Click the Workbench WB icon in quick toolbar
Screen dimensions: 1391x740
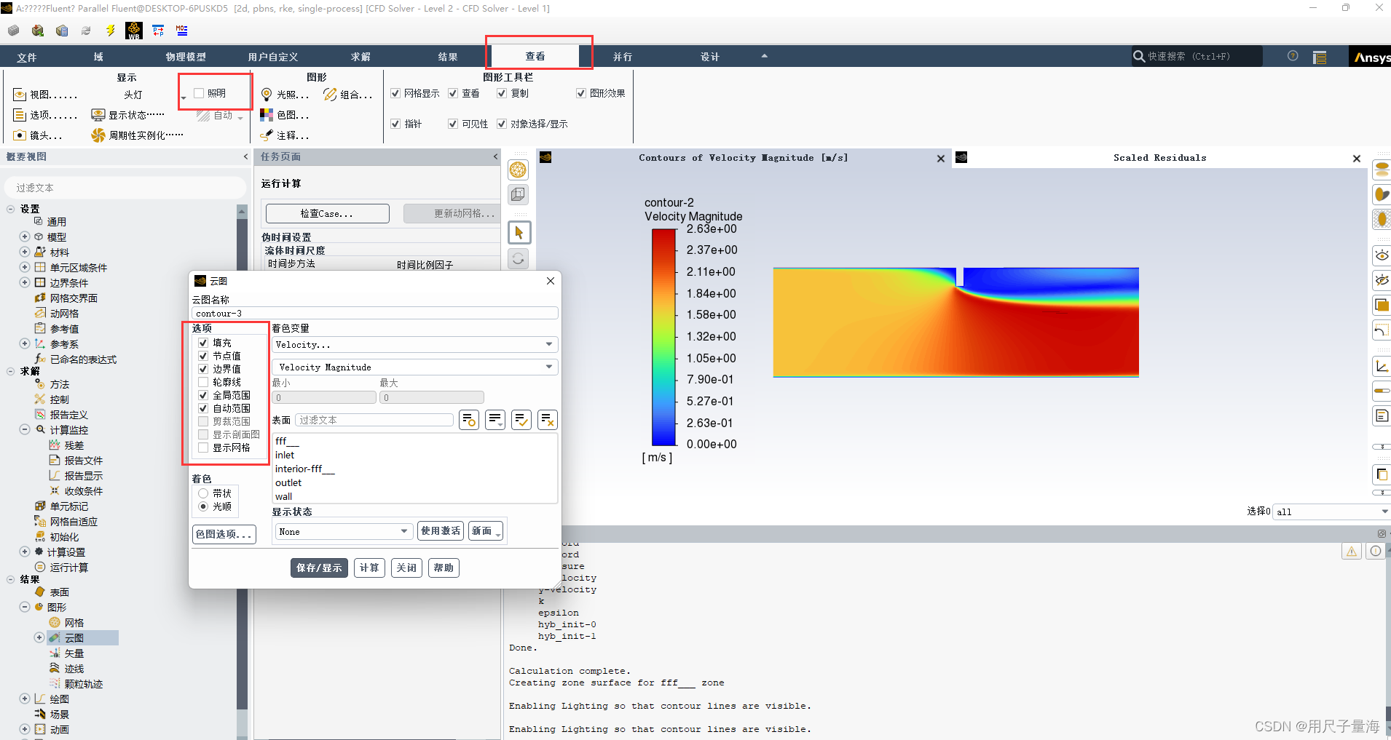tap(134, 31)
